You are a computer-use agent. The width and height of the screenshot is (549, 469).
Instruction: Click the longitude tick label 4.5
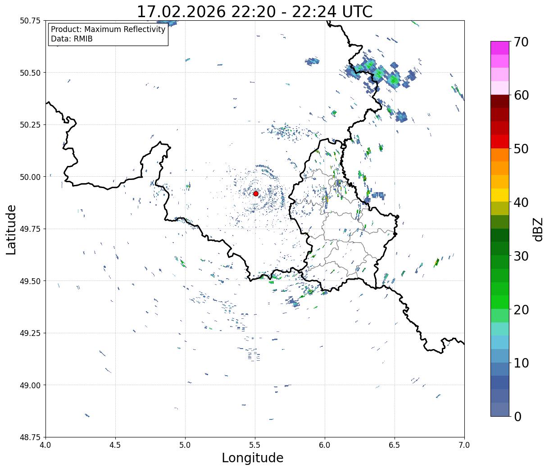tap(115, 445)
